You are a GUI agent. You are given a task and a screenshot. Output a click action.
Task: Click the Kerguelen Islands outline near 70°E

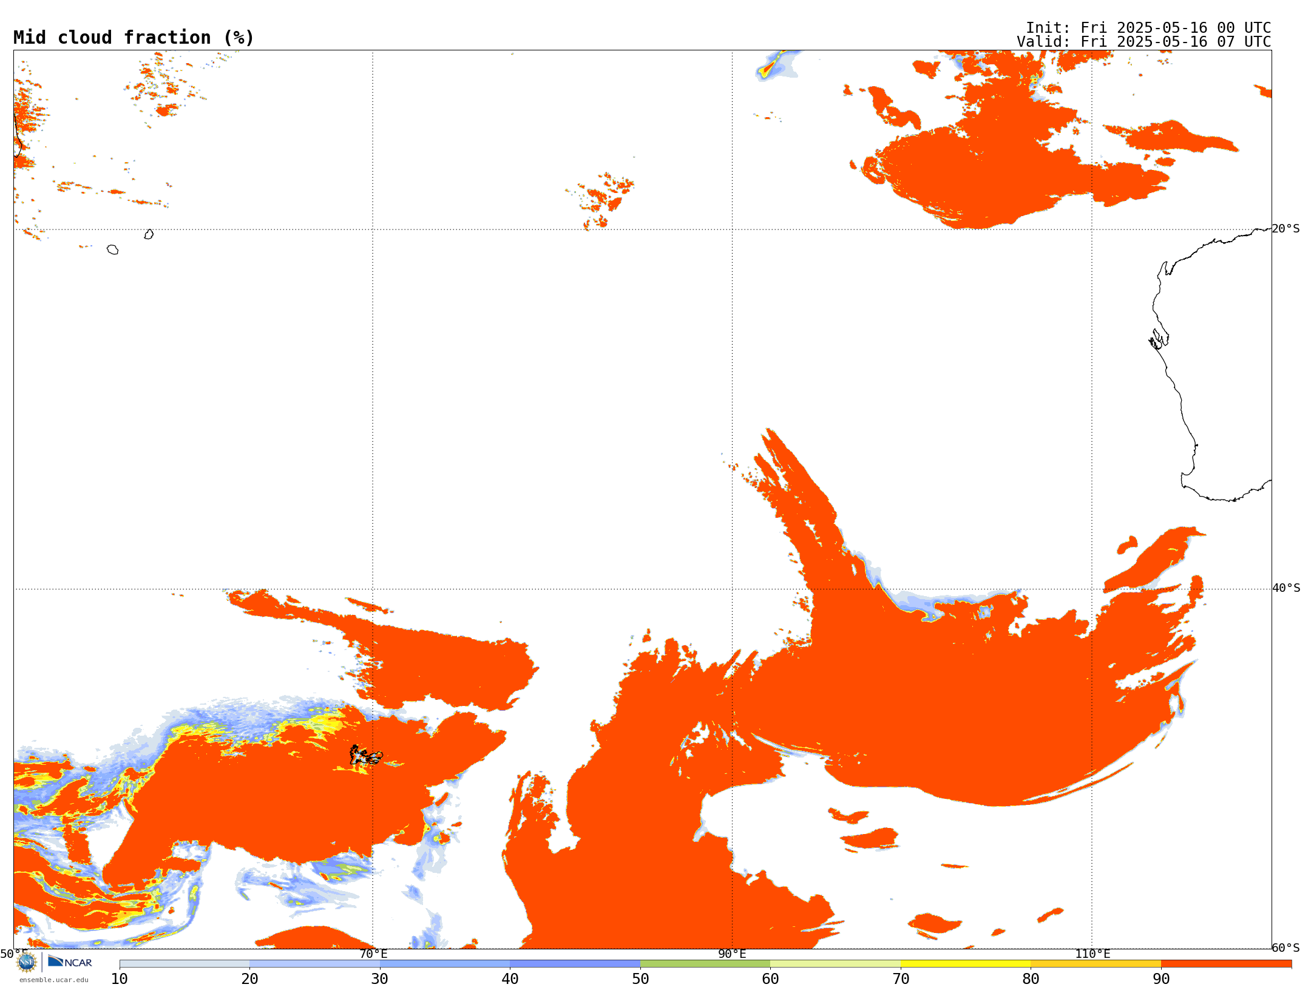[366, 756]
